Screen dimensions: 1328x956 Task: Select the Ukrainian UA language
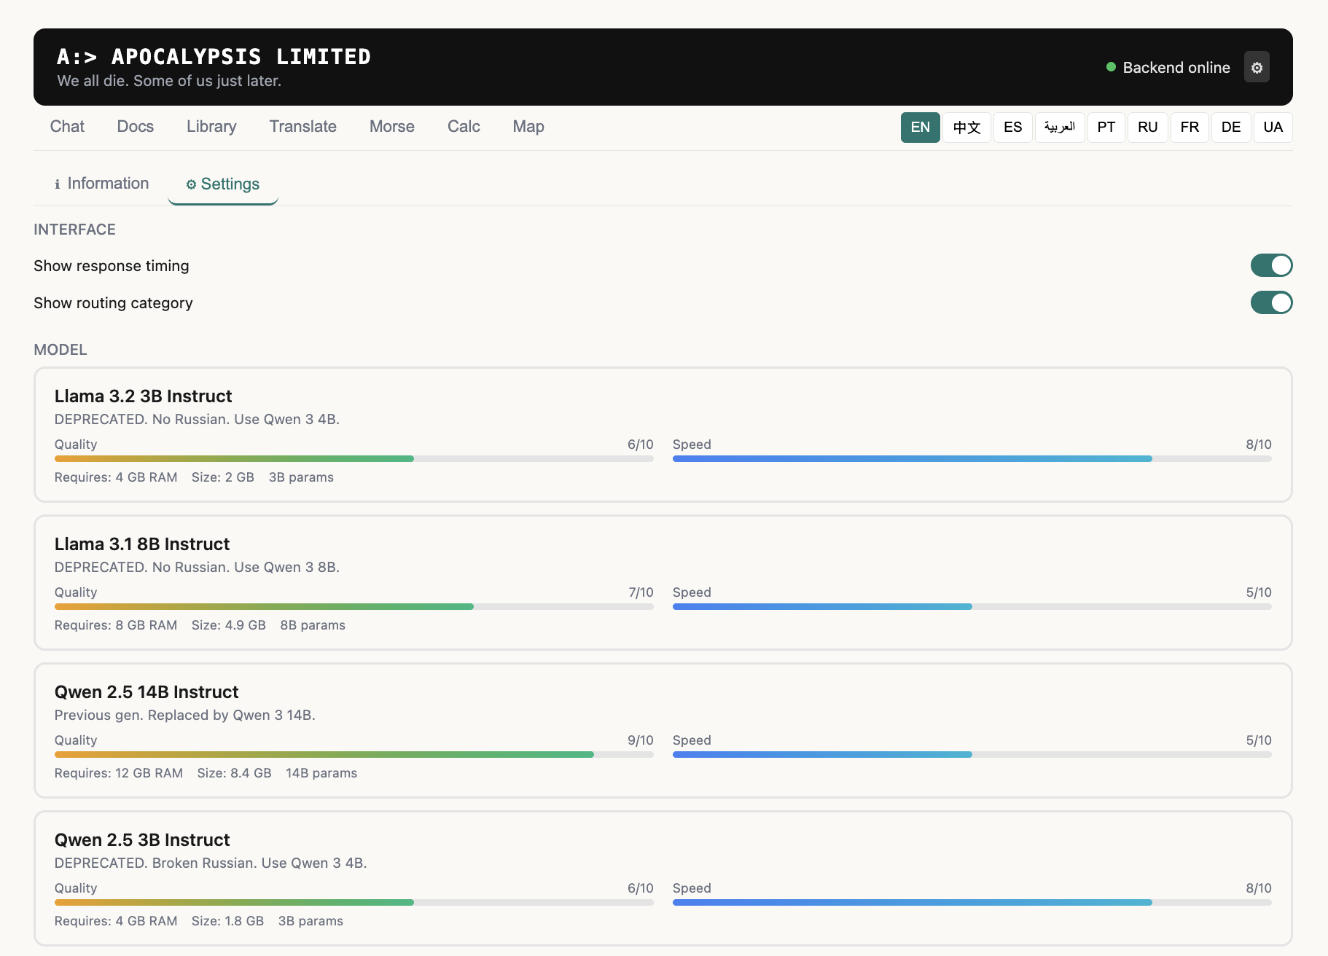[x=1273, y=127]
